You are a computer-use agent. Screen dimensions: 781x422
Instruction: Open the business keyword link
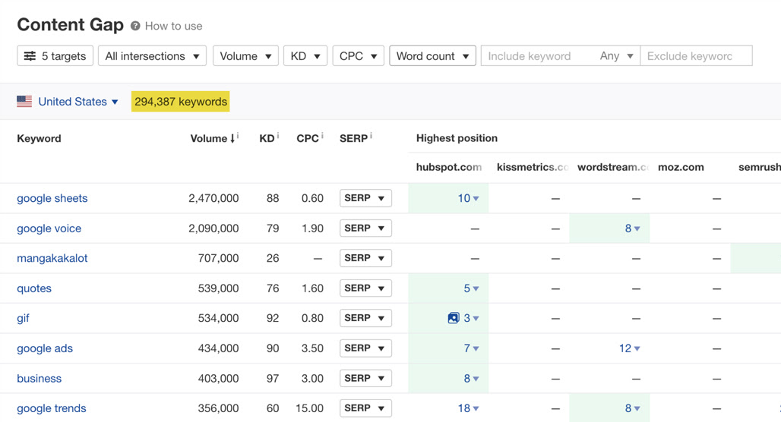[x=40, y=378]
